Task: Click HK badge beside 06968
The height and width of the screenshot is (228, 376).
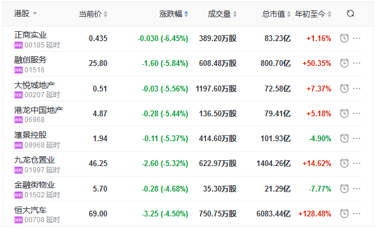Action: coord(19,120)
